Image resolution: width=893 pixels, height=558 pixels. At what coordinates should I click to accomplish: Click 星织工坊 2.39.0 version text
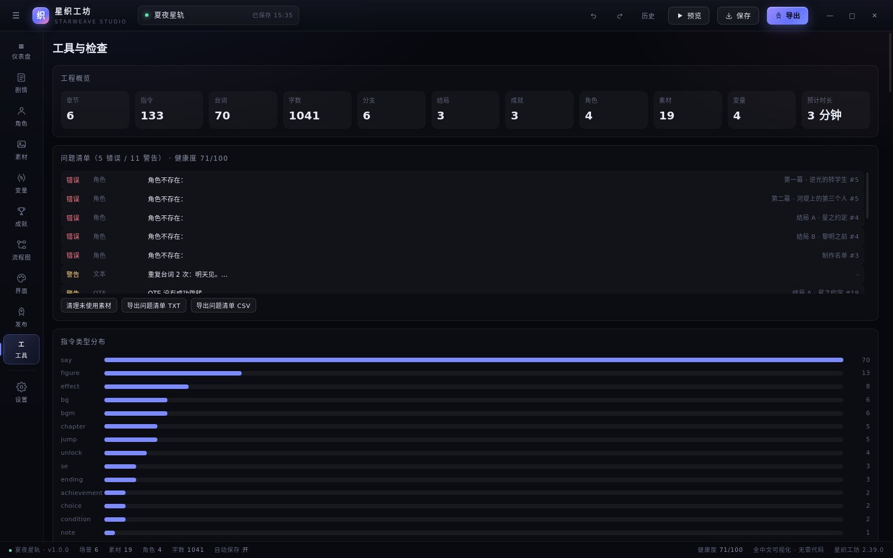[x=859, y=550]
